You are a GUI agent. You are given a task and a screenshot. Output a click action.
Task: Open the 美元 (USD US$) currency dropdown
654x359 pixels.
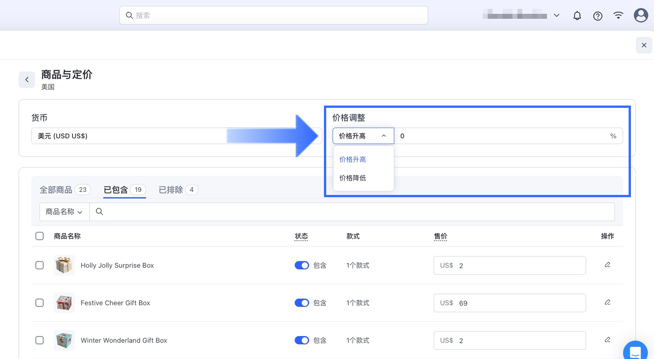point(176,136)
